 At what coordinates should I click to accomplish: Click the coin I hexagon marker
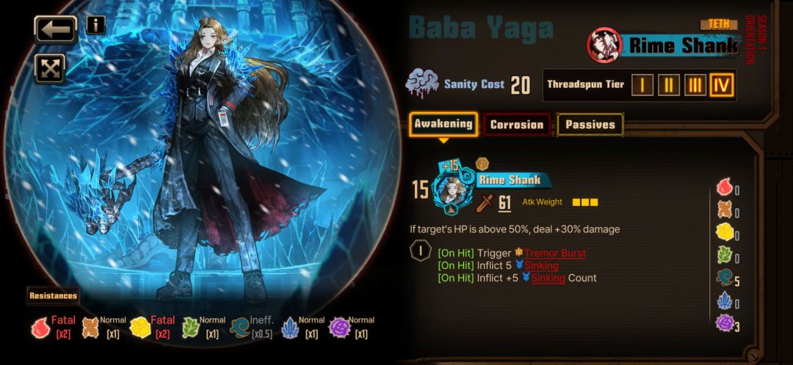(421, 251)
